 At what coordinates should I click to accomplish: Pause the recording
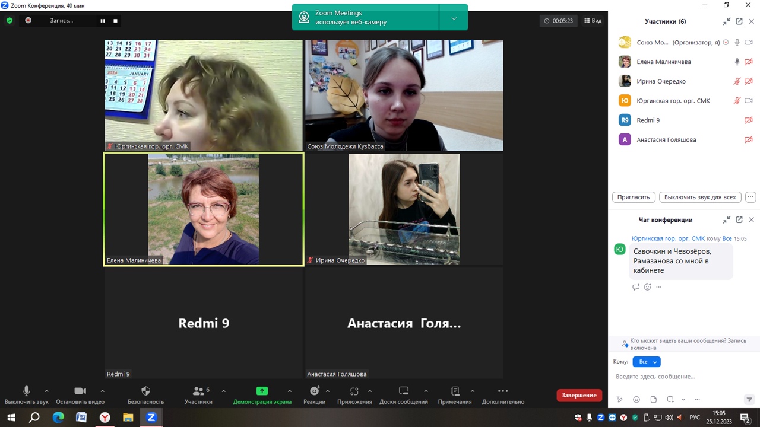click(103, 21)
